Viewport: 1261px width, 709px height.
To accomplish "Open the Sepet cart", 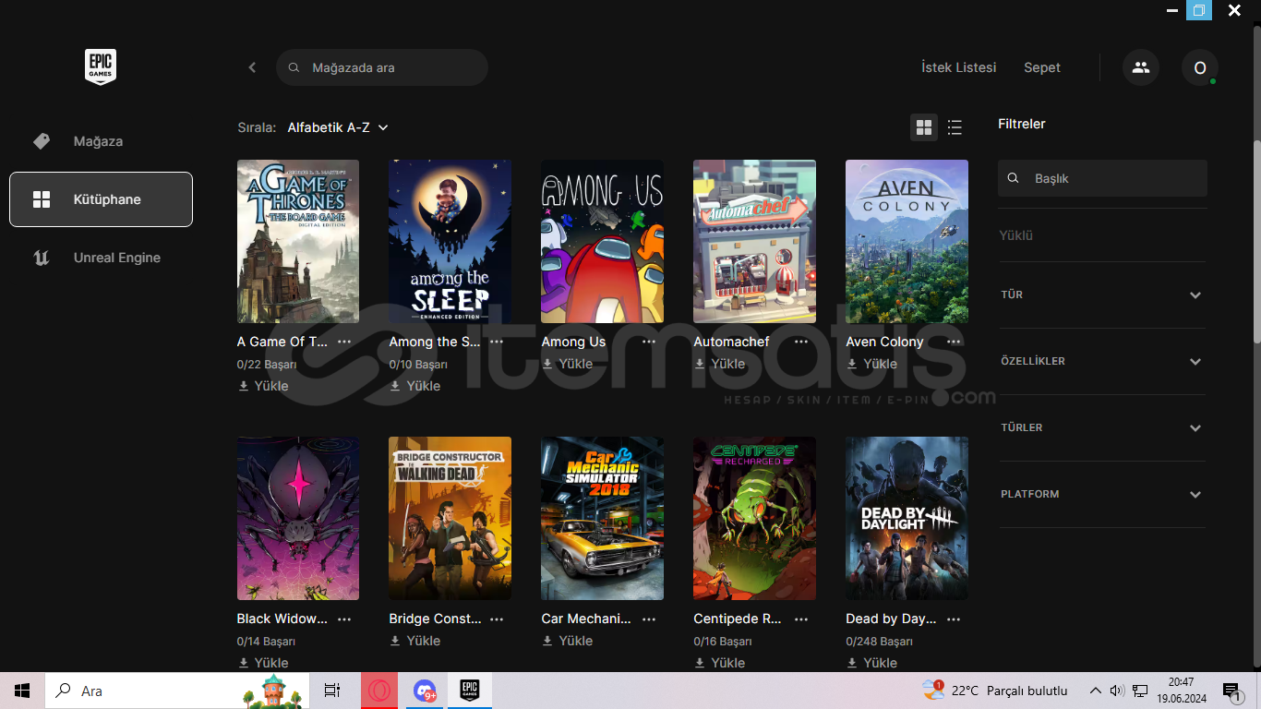I will click(x=1042, y=67).
